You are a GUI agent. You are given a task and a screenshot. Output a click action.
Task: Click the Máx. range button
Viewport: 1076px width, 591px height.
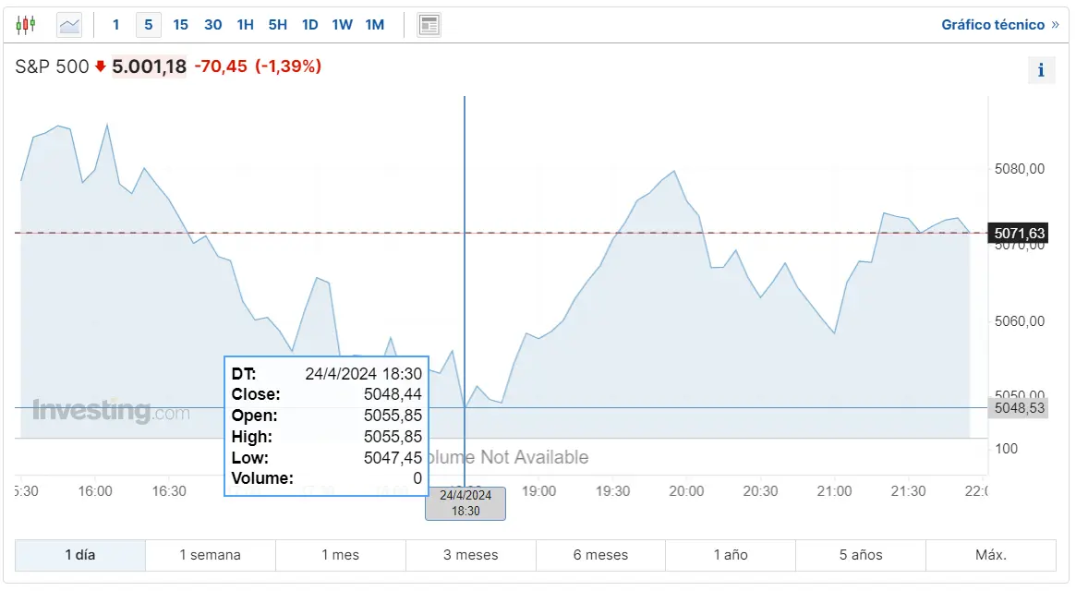(x=991, y=555)
